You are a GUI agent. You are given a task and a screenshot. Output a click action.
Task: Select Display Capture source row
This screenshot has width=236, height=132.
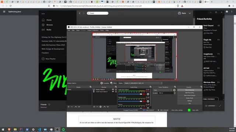point(105,89)
